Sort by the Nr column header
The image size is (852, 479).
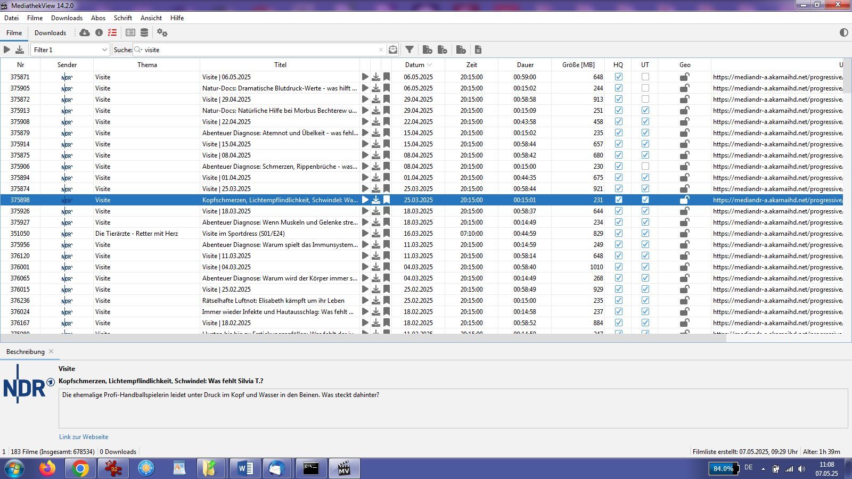click(20, 64)
